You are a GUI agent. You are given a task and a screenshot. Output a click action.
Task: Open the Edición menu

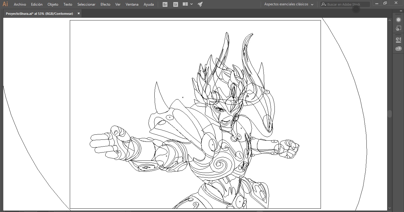click(x=37, y=4)
